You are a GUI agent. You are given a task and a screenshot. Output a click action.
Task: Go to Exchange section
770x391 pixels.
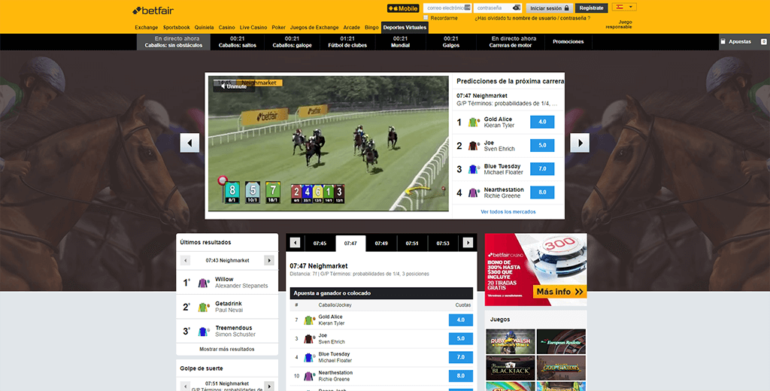[x=147, y=28]
